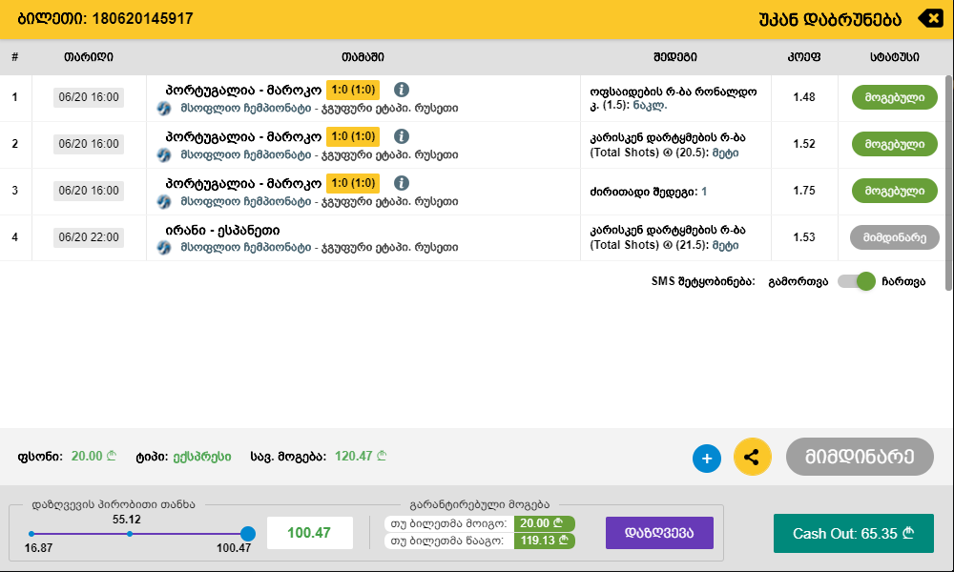
Task: Click World Cup league icon in row 3
Action: coord(164,202)
